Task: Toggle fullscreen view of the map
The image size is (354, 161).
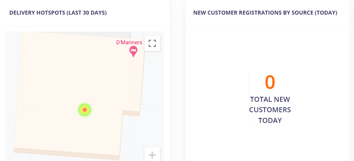Action: click(x=152, y=43)
